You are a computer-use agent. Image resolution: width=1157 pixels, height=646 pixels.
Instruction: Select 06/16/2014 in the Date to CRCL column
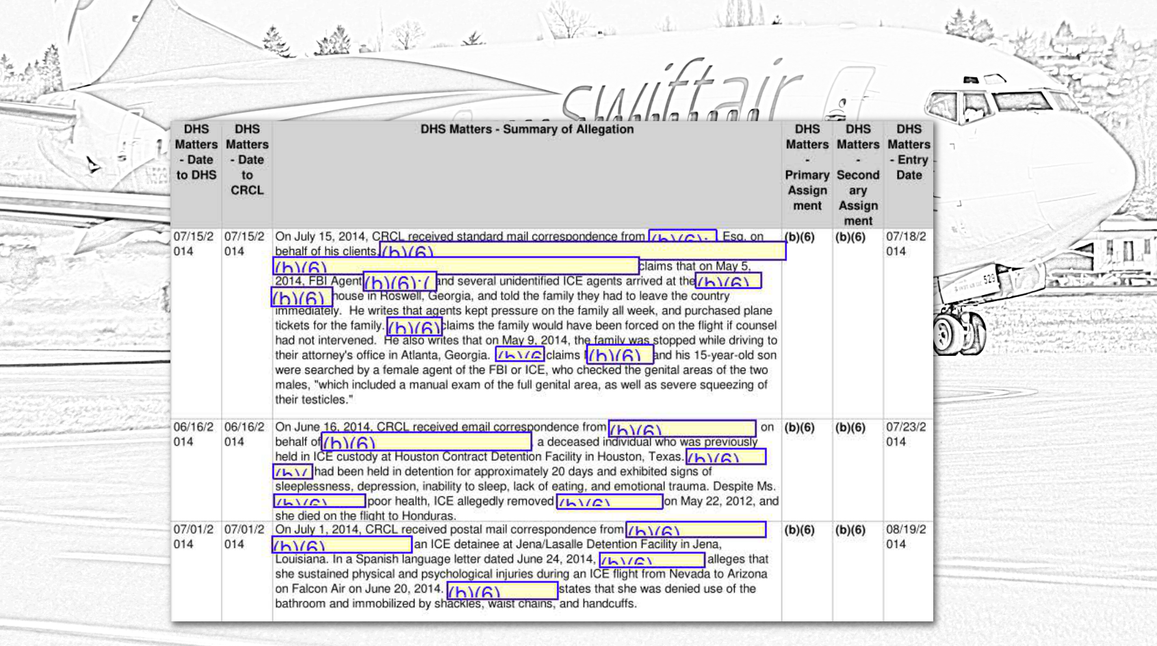click(x=244, y=434)
